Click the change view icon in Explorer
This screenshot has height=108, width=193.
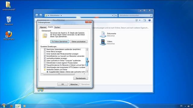pos(137,20)
